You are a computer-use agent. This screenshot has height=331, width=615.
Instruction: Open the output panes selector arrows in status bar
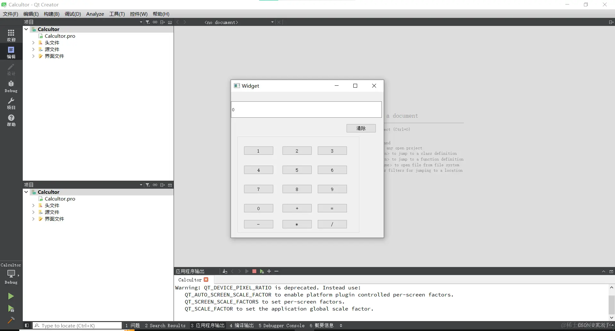[341, 326]
